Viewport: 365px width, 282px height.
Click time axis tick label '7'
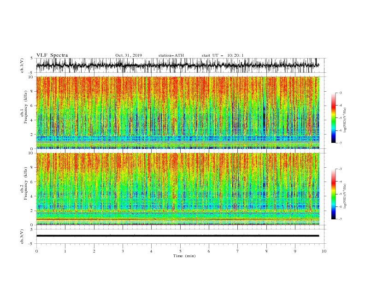pos(238,251)
